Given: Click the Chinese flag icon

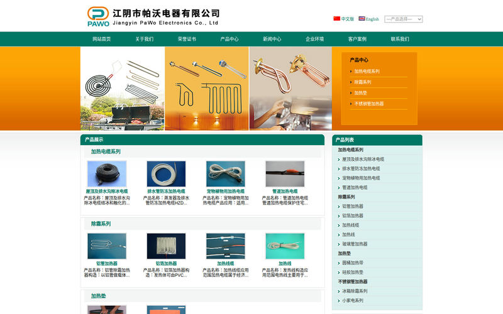Looking at the screenshot, I should (336, 19).
